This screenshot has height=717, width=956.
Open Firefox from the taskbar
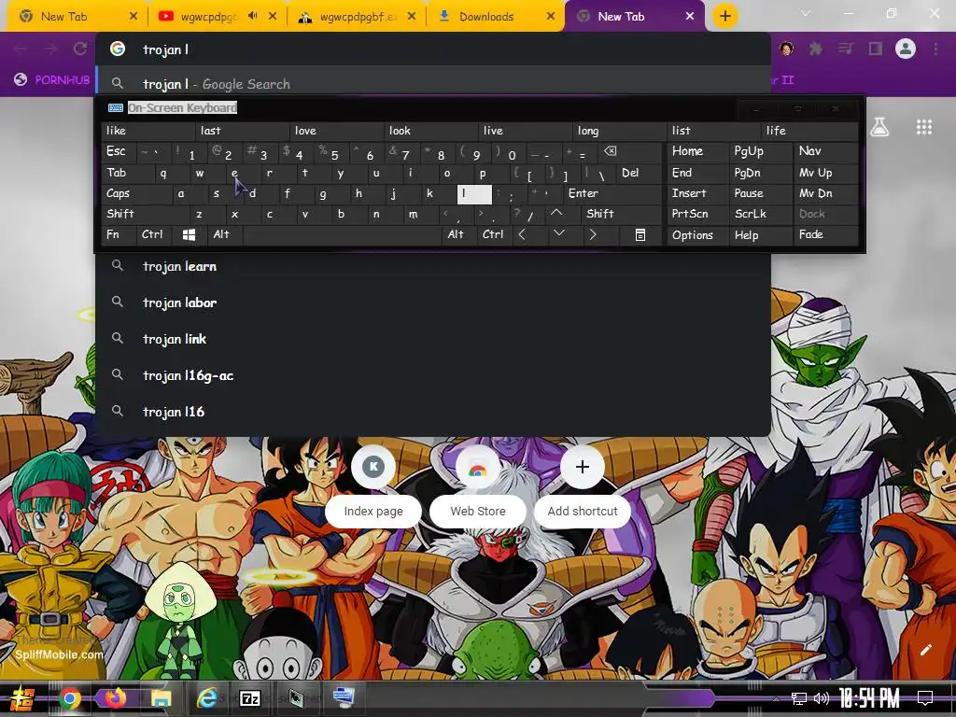point(114,698)
